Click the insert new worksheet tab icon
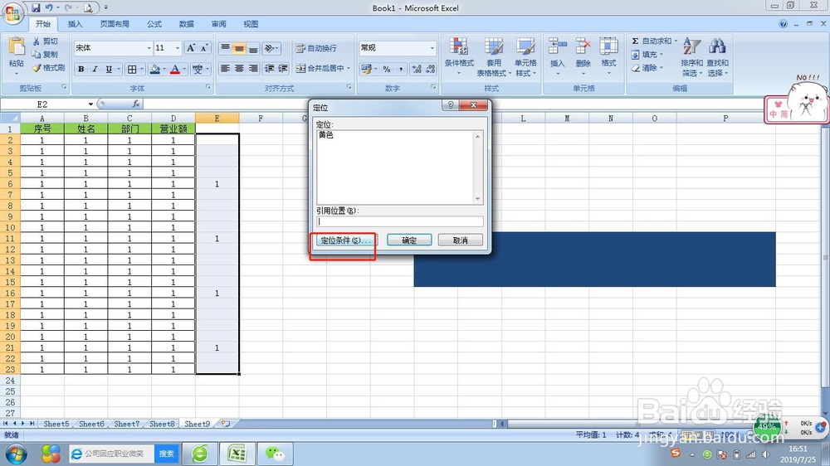Viewport: 830px width, 466px height. click(x=226, y=424)
